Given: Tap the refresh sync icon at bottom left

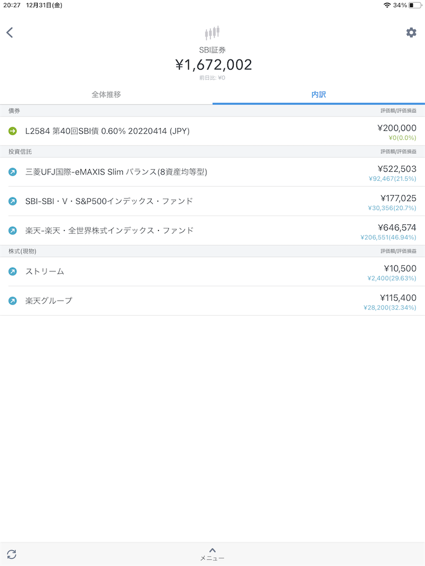Looking at the screenshot, I should (12, 554).
